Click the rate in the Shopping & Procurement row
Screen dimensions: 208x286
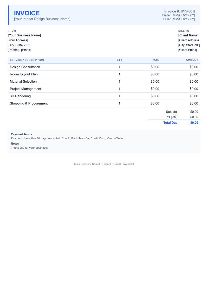coord(155,103)
